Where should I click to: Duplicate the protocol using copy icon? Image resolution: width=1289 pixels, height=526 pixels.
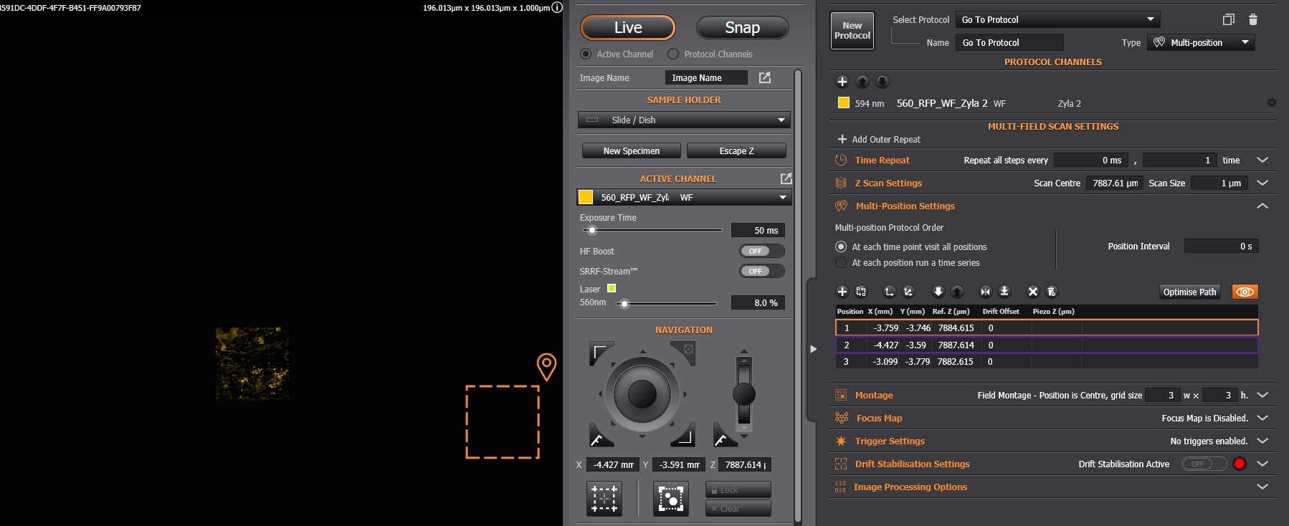click(1229, 19)
